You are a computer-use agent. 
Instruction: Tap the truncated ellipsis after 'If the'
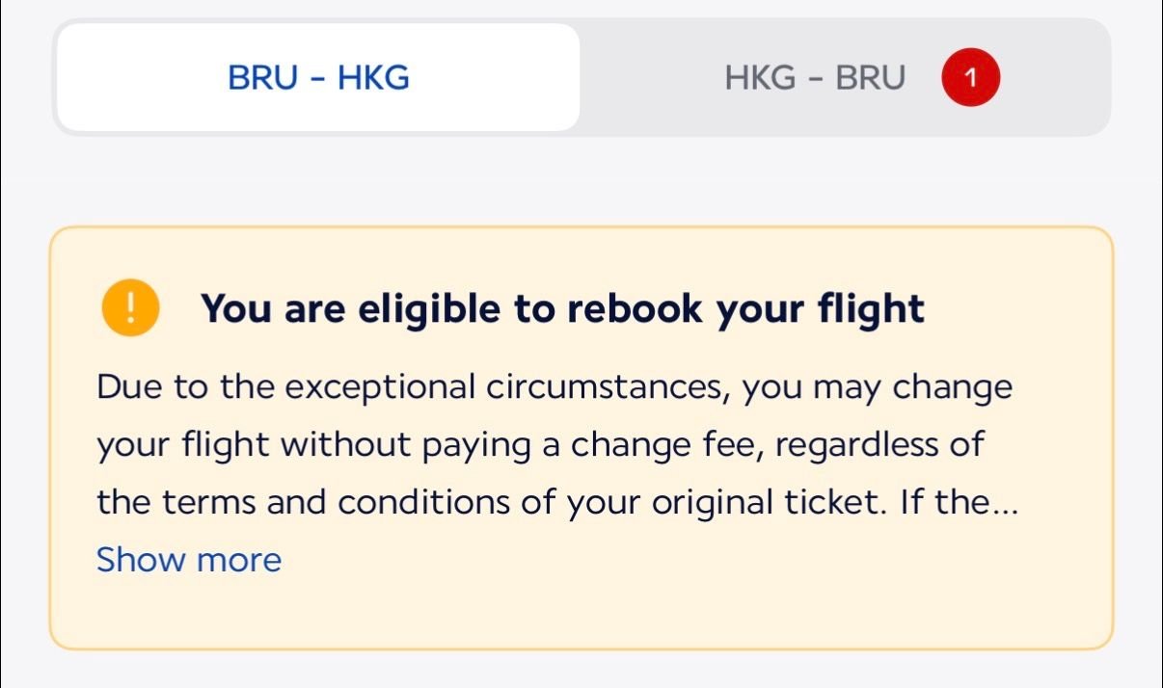point(1006,505)
